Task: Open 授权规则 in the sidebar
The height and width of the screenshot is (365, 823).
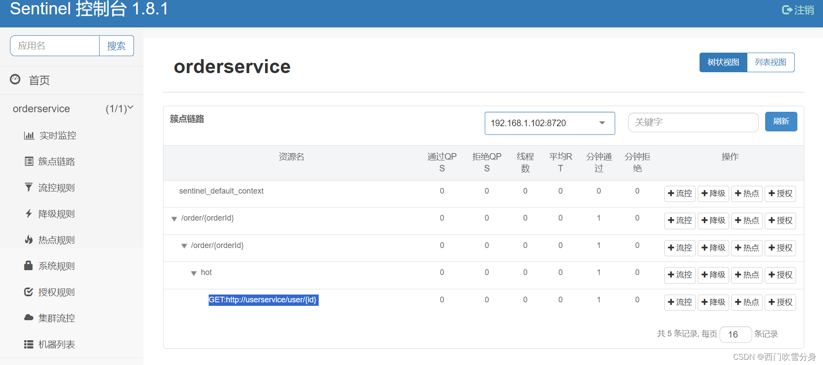Action: (x=57, y=292)
